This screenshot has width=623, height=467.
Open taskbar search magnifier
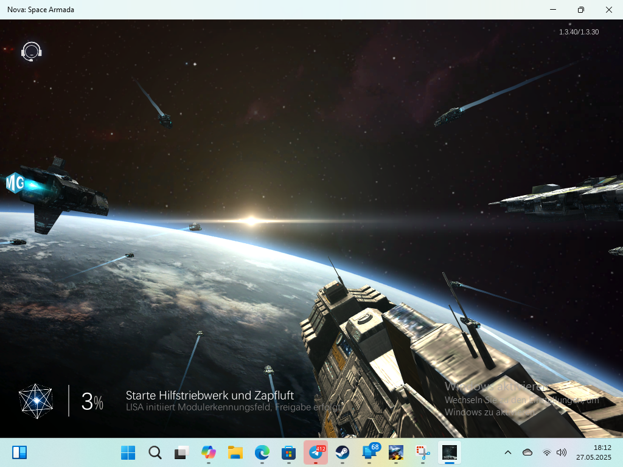155,452
